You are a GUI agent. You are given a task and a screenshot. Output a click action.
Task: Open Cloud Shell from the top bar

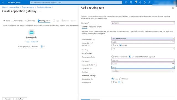(x=126, y=2)
